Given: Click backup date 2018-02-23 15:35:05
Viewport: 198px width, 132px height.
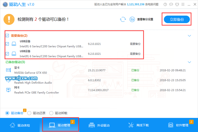Looking at the screenshot, I should [173, 80].
